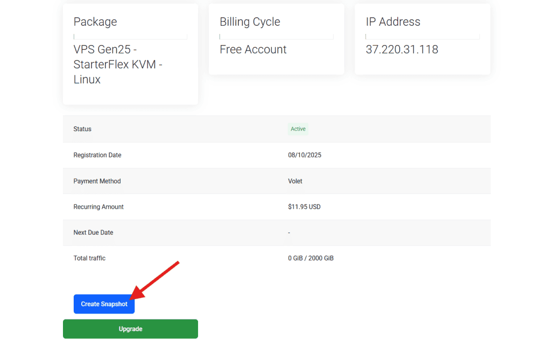
Task: Select the Volet payment method value
Action: pos(295,181)
